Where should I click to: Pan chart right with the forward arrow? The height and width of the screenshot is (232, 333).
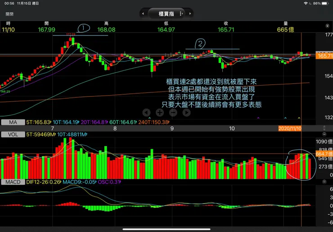[x=186, y=113]
